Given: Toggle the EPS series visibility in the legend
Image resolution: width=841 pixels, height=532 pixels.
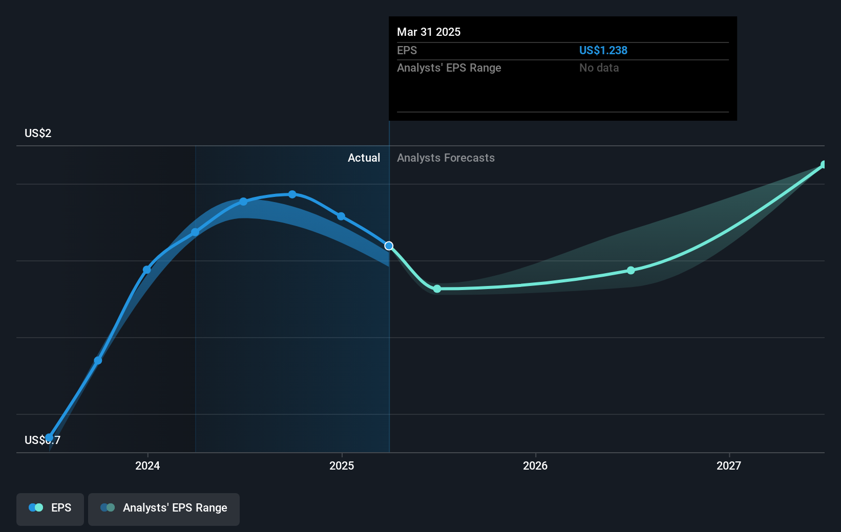Looking at the screenshot, I should tap(50, 508).
